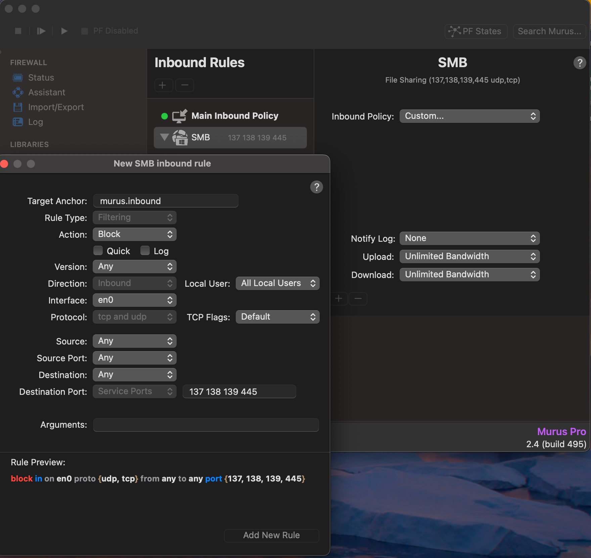Open Status in the Firewall sidebar
Image resolution: width=591 pixels, height=558 pixels.
click(41, 78)
